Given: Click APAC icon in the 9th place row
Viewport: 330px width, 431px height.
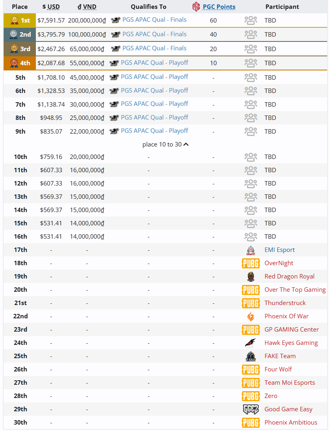Looking at the screenshot, I should (114, 131).
